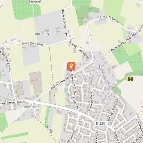Click the Auriolles place label
The height and width of the screenshot is (143, 143).
pyautogui.click(x=42, y=34)
